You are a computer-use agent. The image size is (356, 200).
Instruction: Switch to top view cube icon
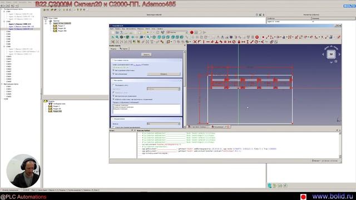(x=163, y=37)
